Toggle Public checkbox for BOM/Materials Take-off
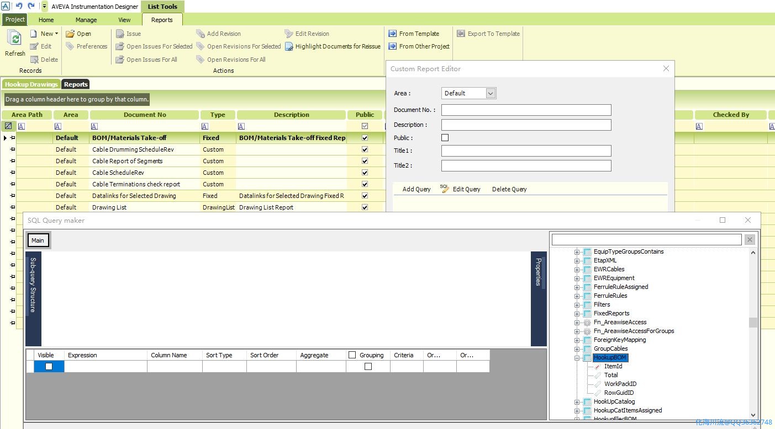The width and height of the screenshot is (775, 429). pos(365,138)
